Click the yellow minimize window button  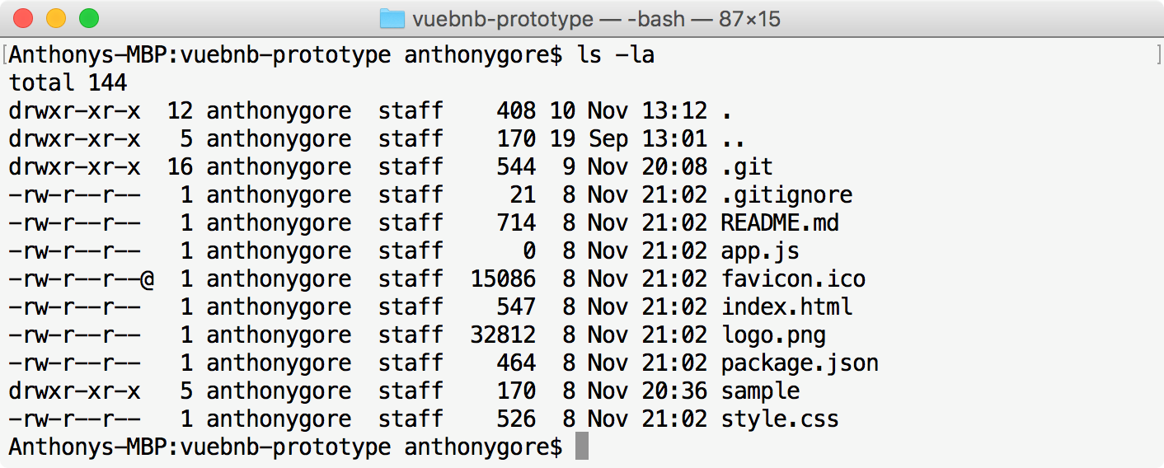coord(56,18)
